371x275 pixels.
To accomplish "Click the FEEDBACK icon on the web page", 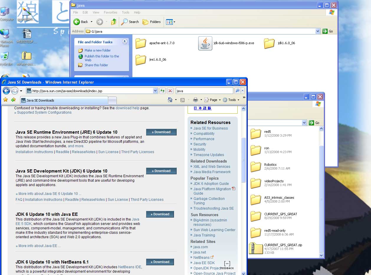I will pyautogui.click(x=227, y=265).
